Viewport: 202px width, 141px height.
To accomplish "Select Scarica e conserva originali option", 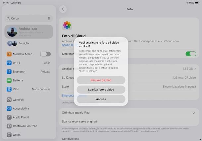I will 129,121.
